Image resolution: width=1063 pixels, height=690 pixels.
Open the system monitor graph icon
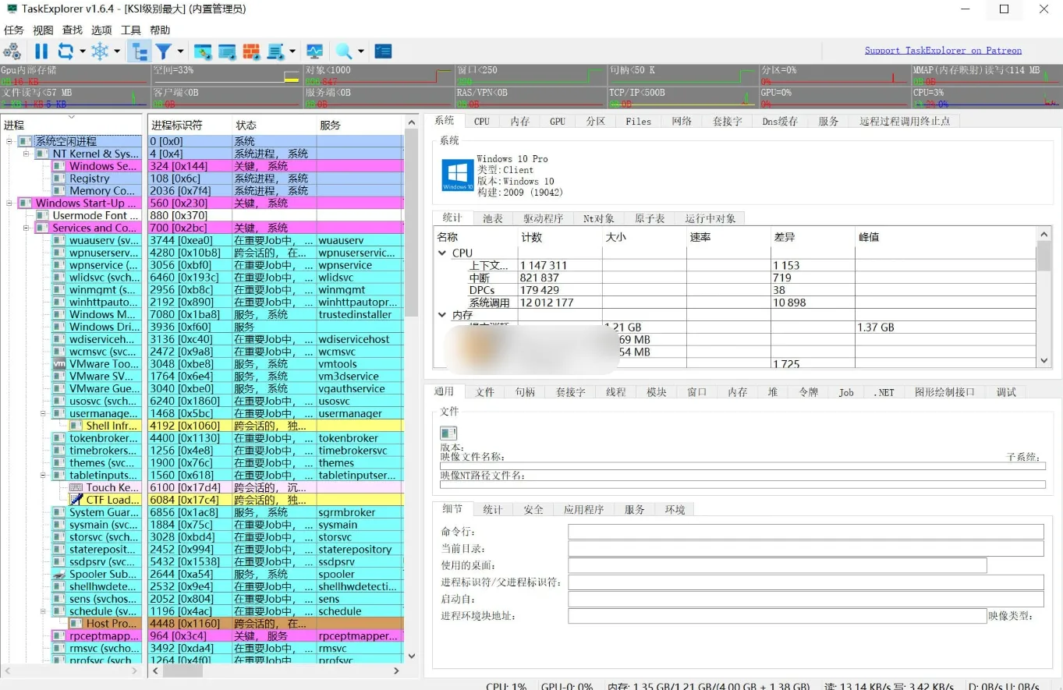coord(314,50)
